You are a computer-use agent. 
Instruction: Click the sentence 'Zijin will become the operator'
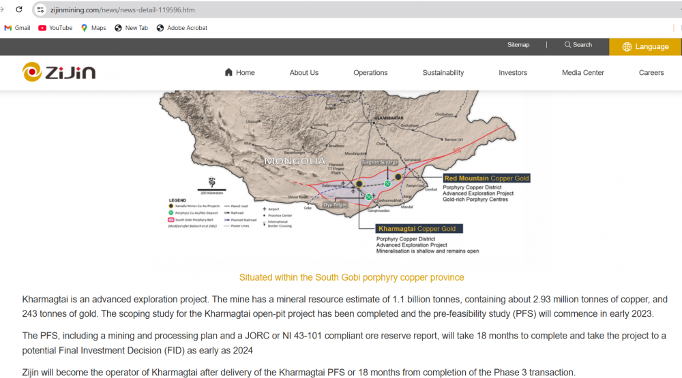[x=299, y=373]
